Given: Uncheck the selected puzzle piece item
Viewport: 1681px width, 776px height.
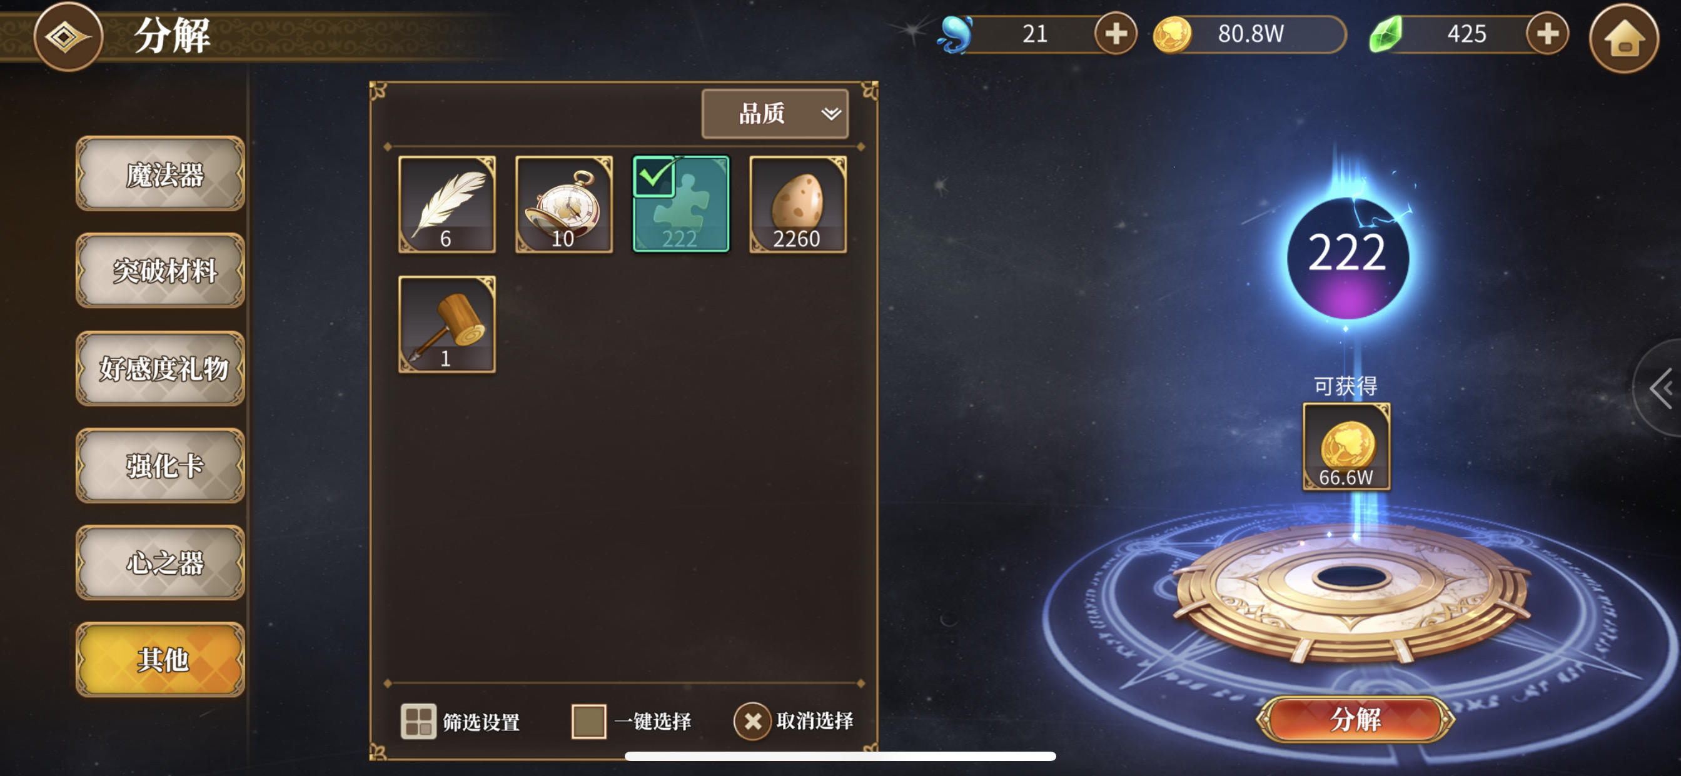Looking at the screenshot, I should pyautogui.click(x=680, y=204).
